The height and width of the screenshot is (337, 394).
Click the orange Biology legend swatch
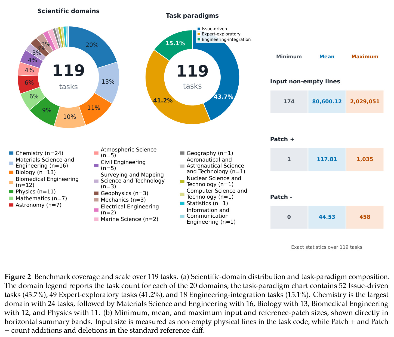coord(11,172)
